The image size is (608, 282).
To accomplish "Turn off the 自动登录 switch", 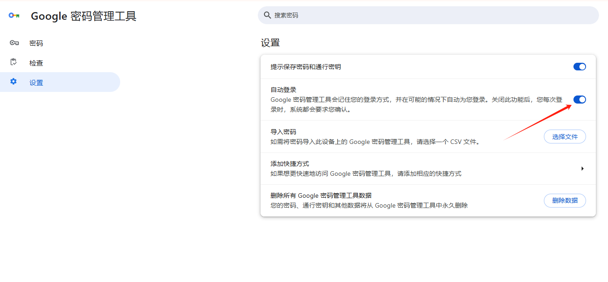I will 580,100.
